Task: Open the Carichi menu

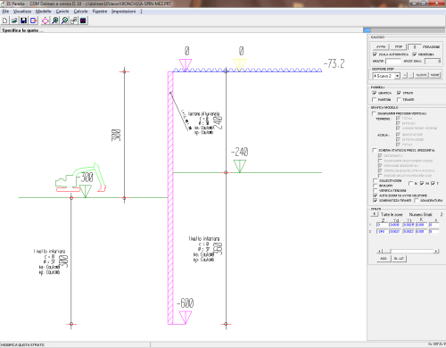Action: pos(62,12)
